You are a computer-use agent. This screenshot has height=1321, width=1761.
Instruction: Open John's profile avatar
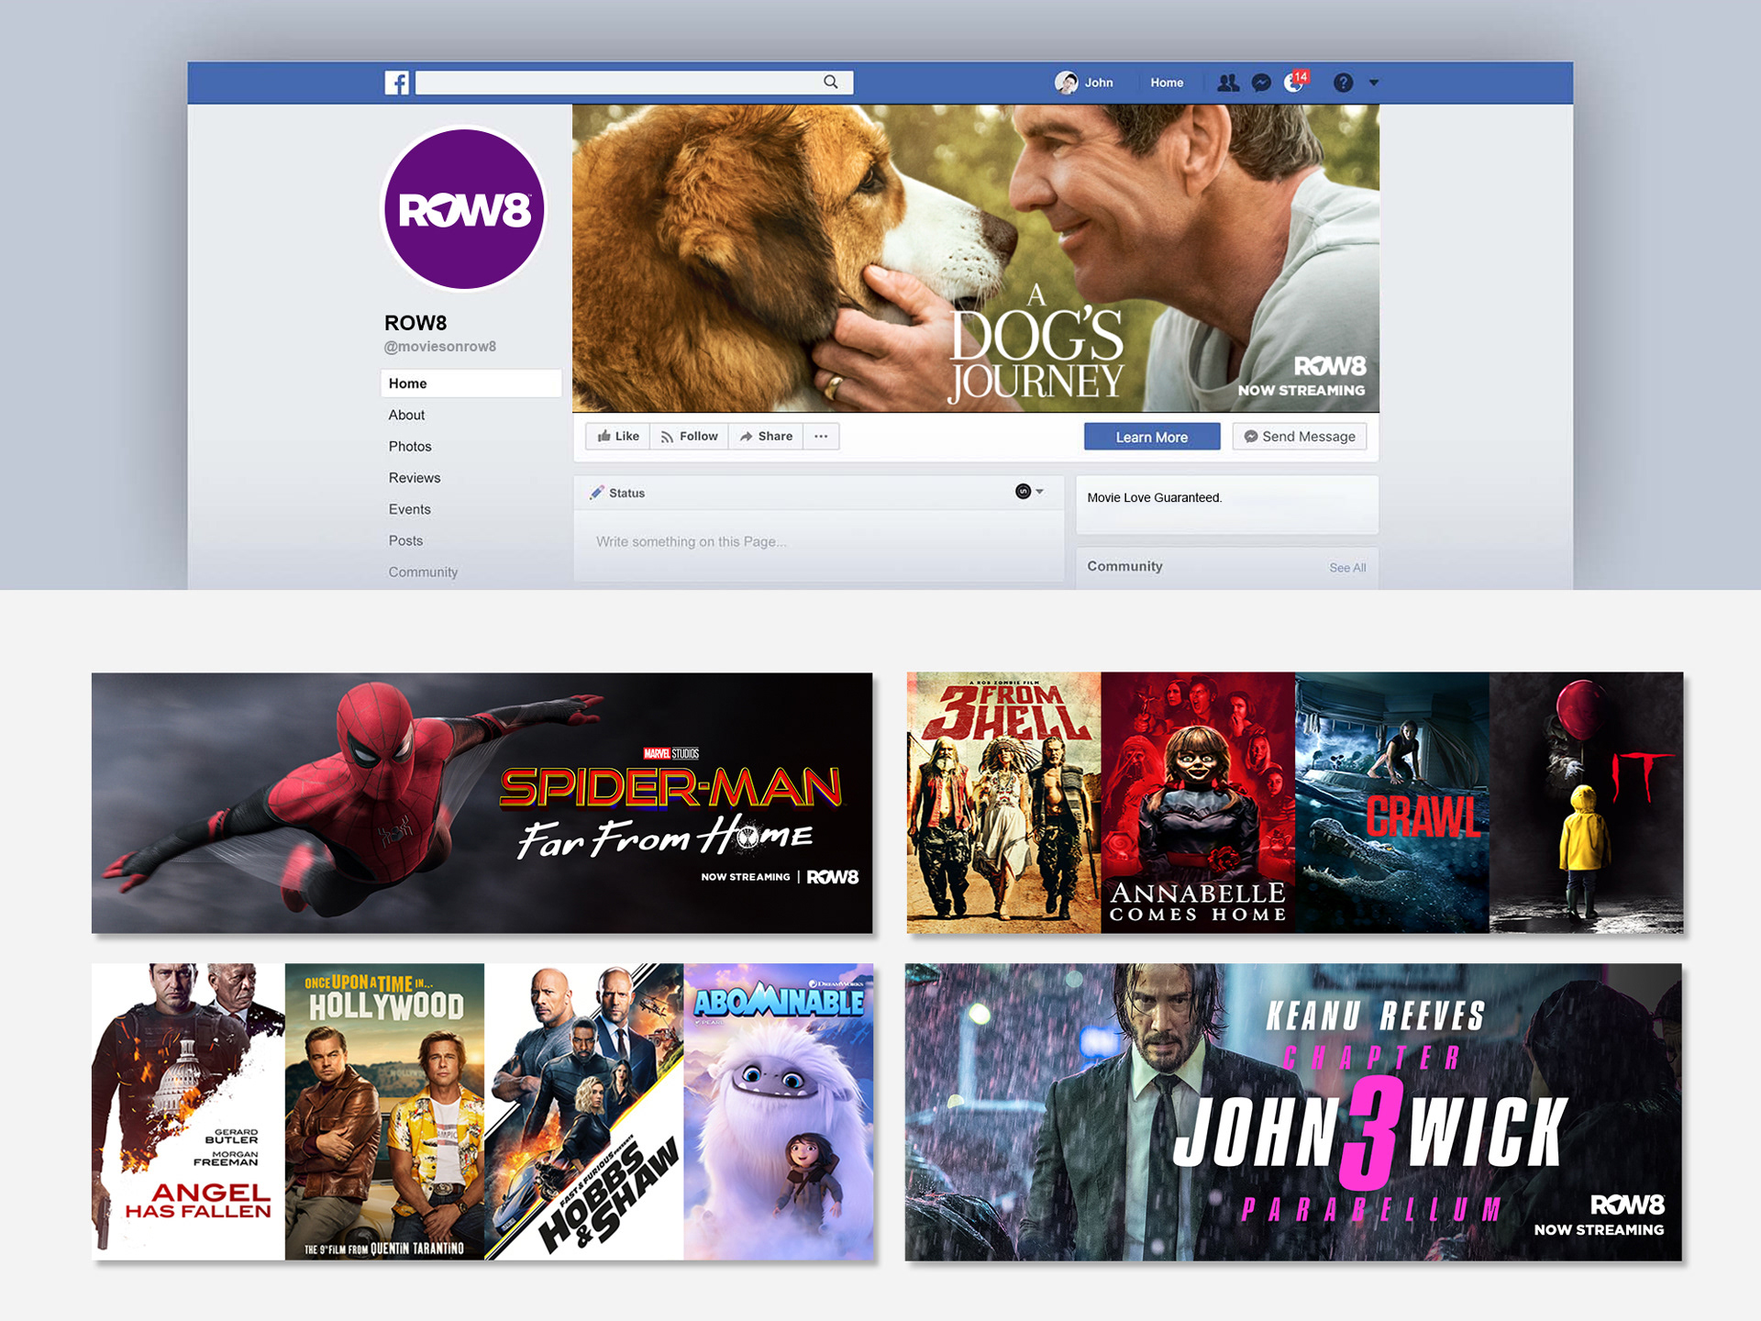[1067, 83]
